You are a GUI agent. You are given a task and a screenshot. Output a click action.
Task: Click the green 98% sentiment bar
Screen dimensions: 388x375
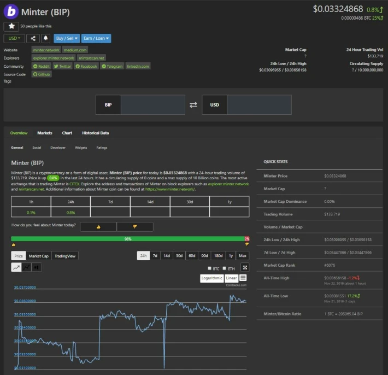click(x=128, y=239)
